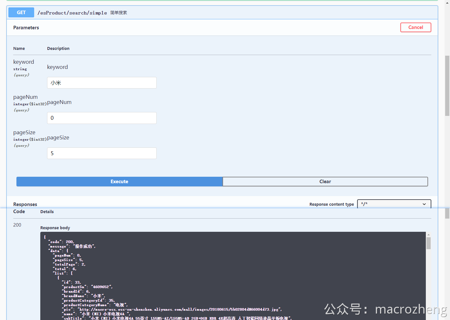Image resolution: width=450 pixels, height=320 pixels.
Task: Click the "brandName": "小米" line
Action: click(83, 296)
